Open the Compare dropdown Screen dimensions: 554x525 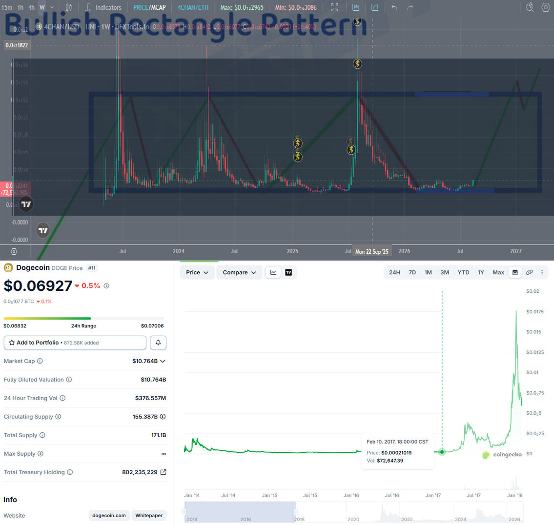click(239, 272)
